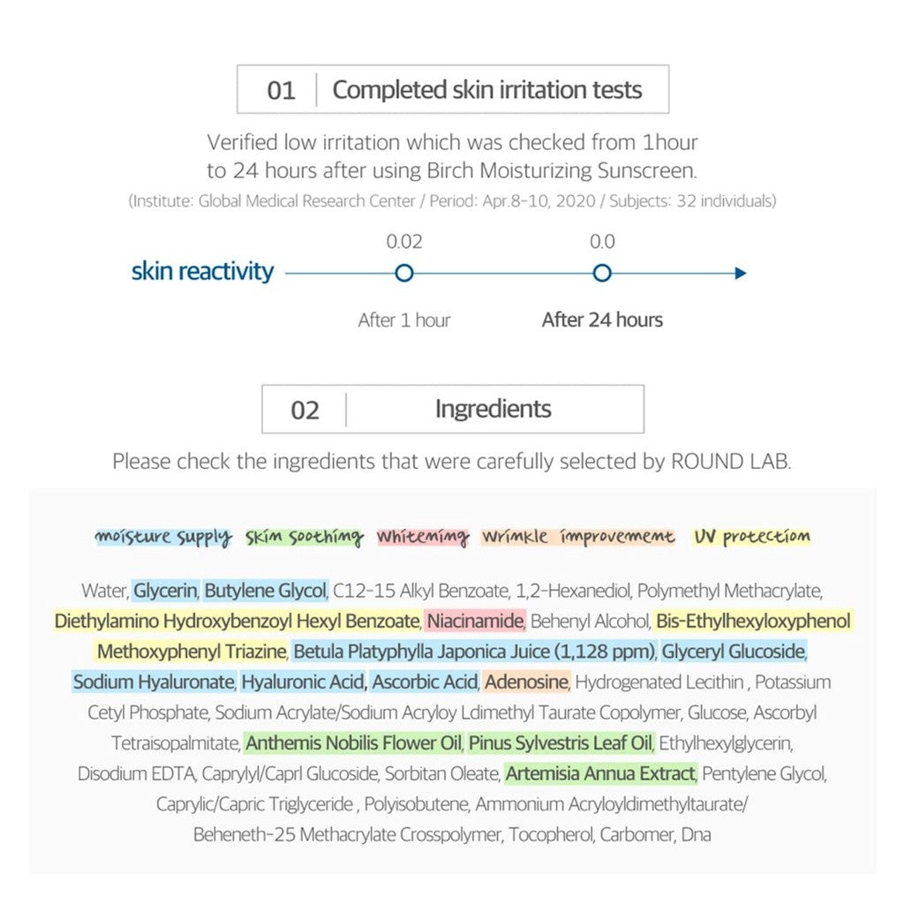Image resolution: width=904 pixels, height=904 pixels.
Task: Click Diethylamino Hydroxybenzoyl Hexyl Benzoate ingredient
Action: (x=237, y=621)
